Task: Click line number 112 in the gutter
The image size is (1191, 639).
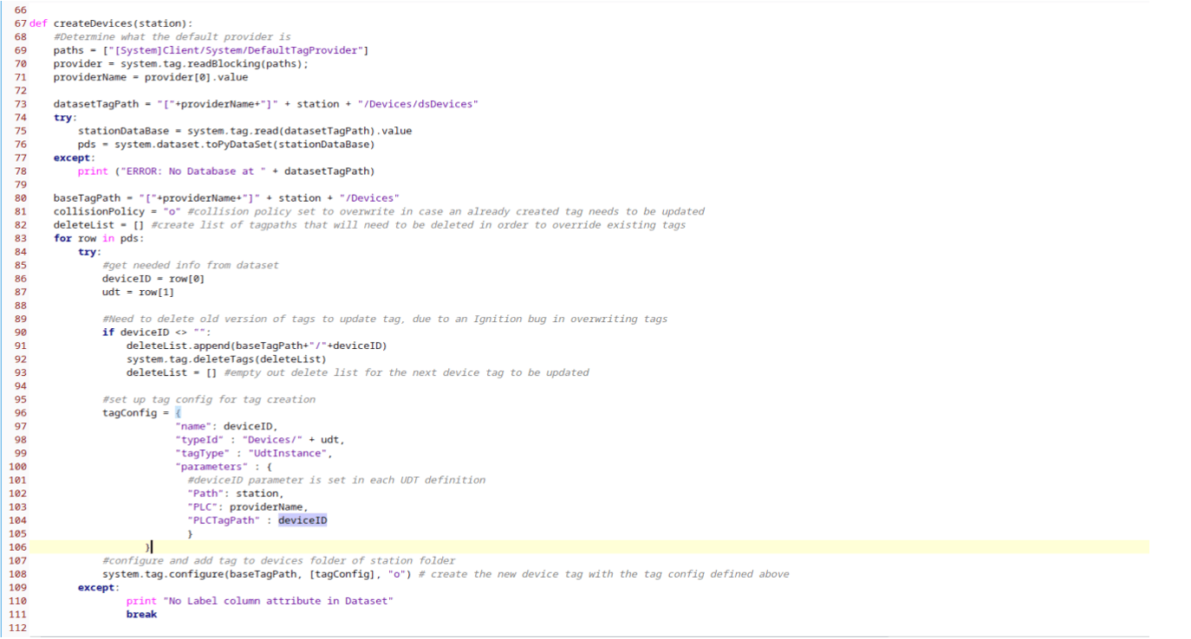Action: point(16,628)
